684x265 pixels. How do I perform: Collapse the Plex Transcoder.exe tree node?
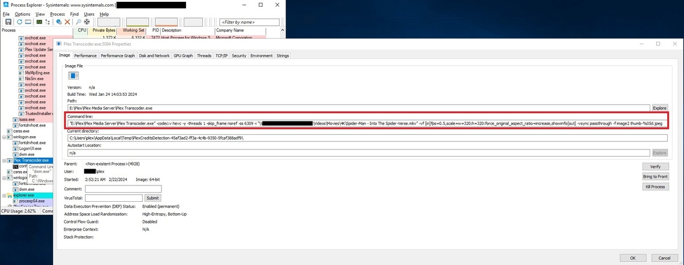click(x=4, y=160)
